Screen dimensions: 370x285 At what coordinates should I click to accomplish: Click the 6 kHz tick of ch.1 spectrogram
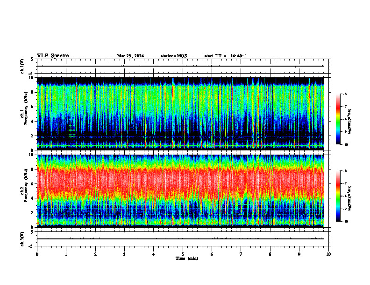[x=33, y=107]
